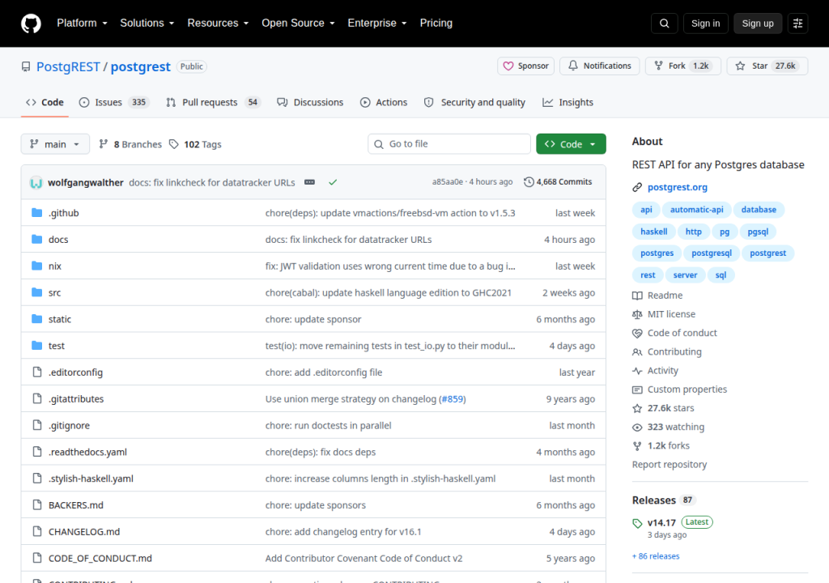Switch to the Issues tab

tap(114, 102)
